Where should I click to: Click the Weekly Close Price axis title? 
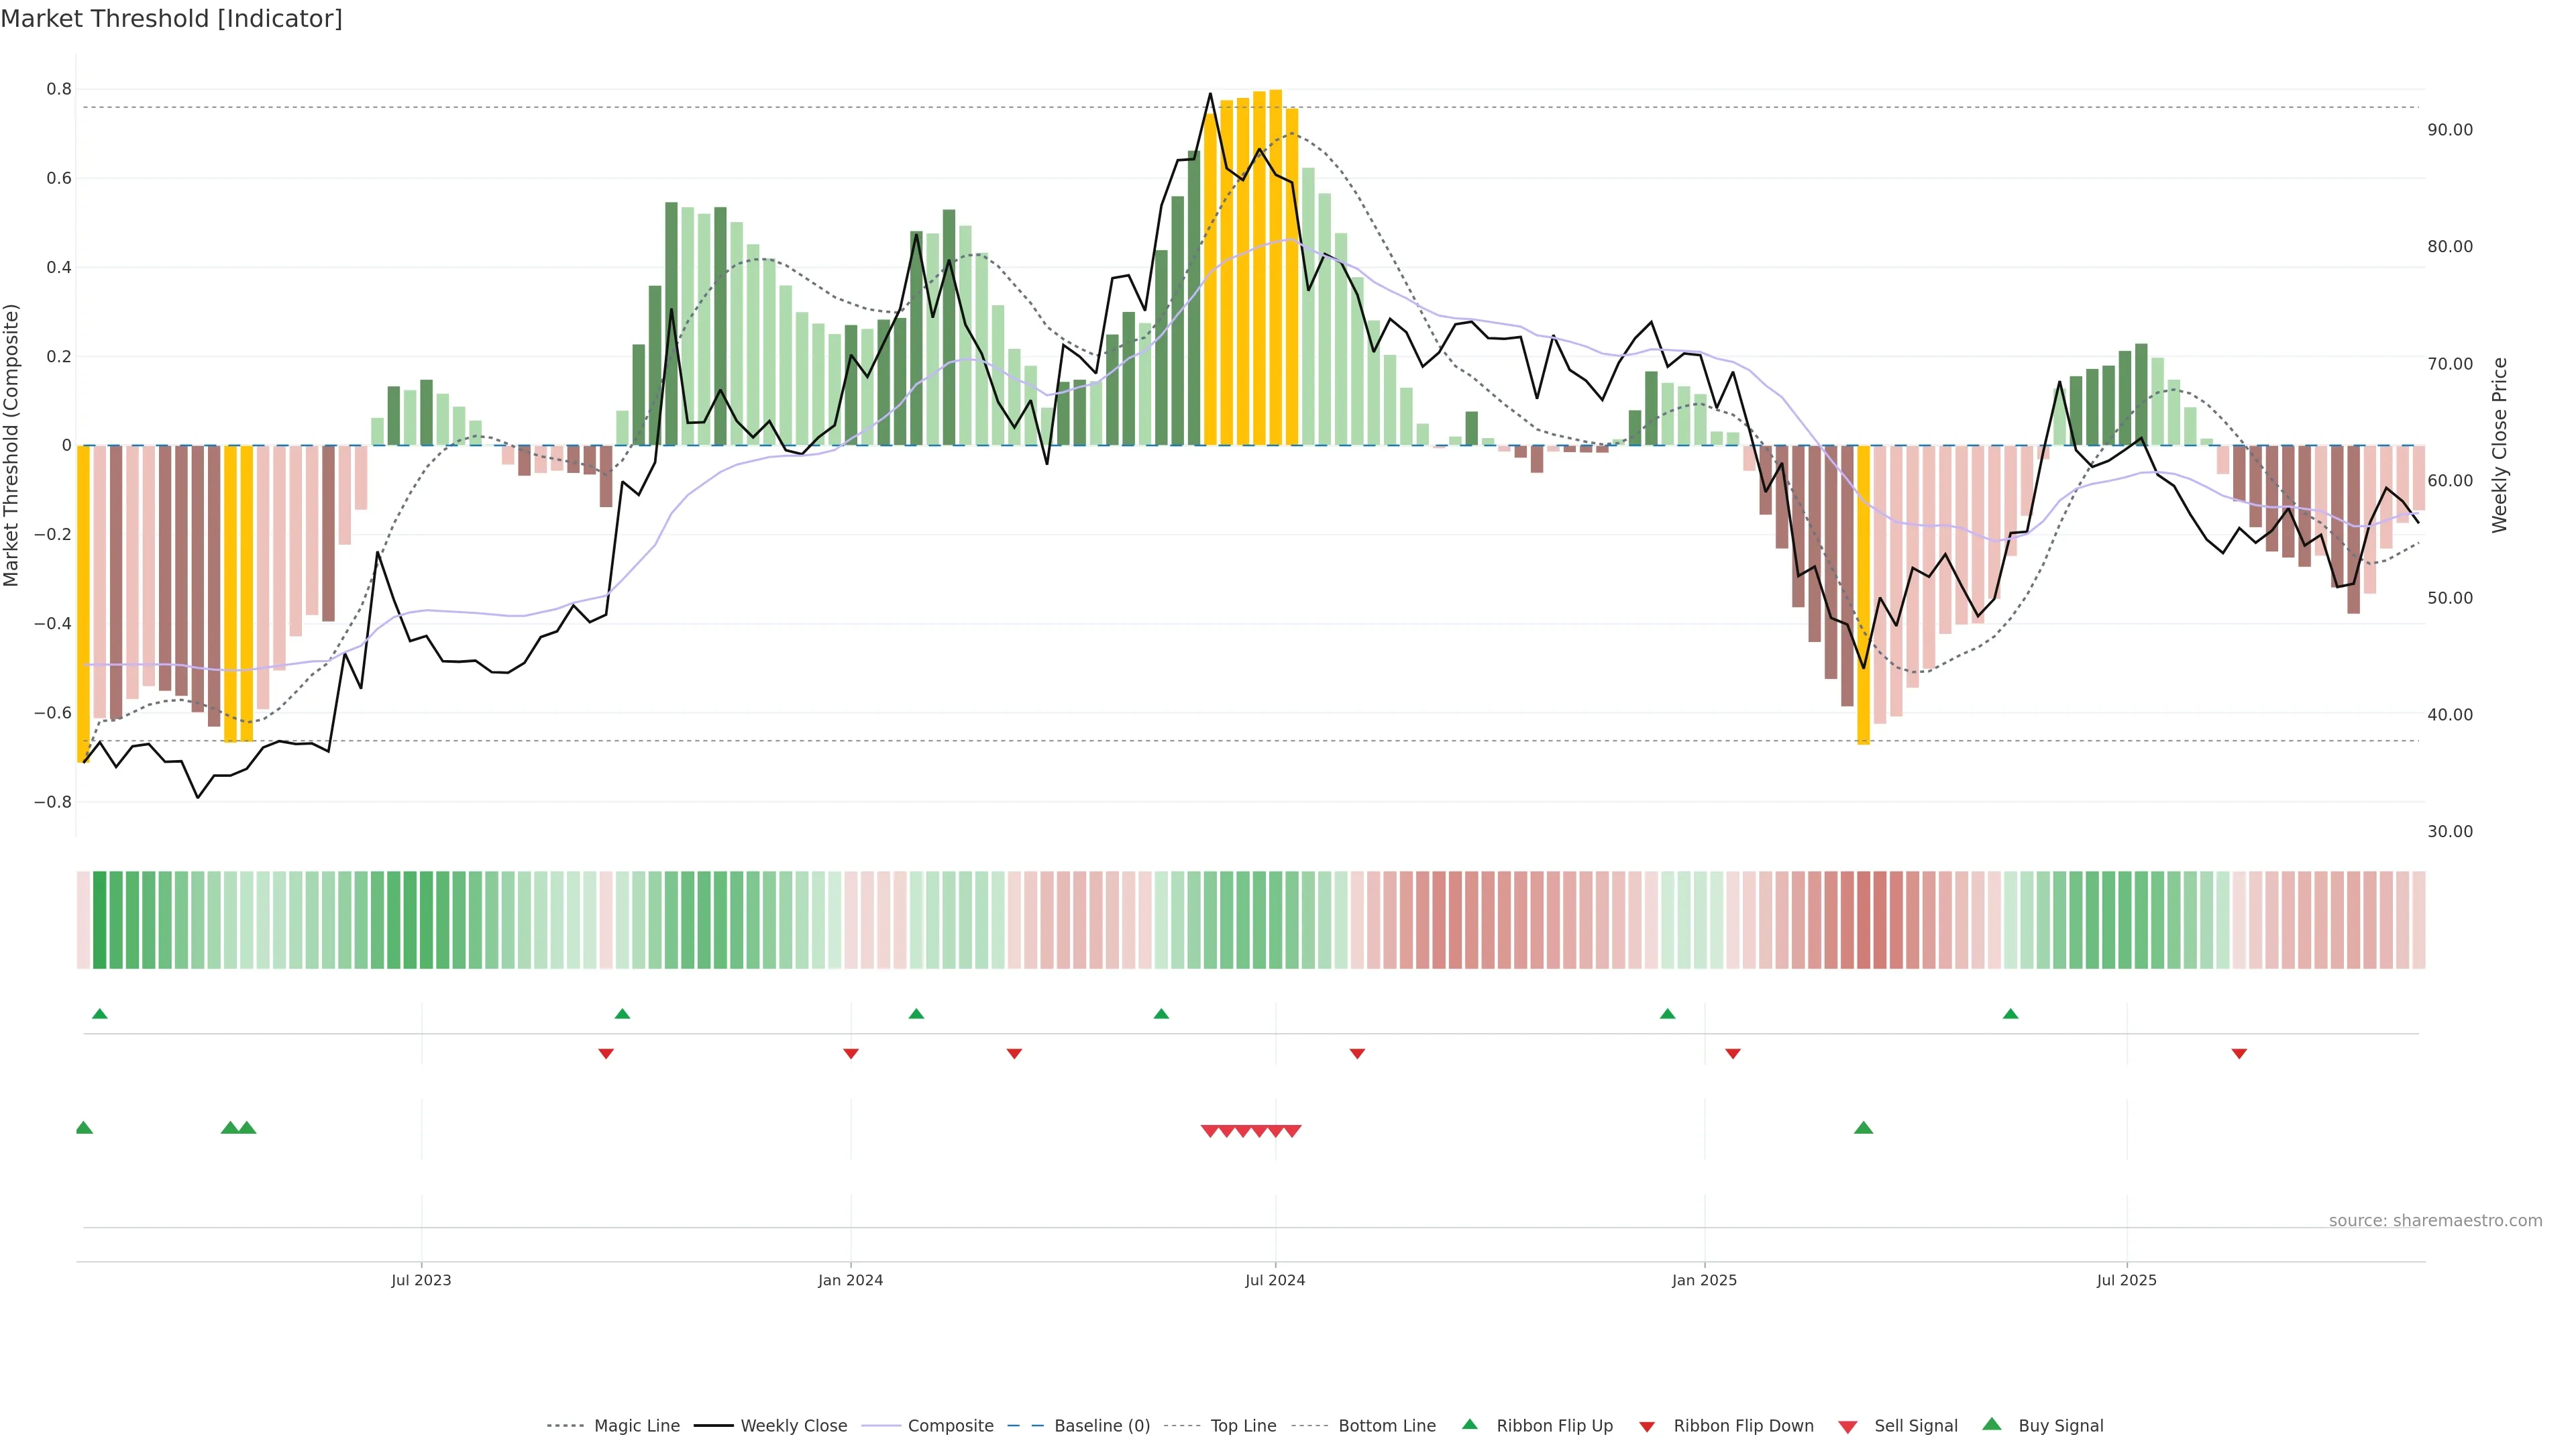tap(2499, 445)
